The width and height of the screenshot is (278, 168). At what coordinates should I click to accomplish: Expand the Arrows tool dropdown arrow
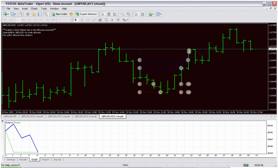pyautogui.click(x=127, y=20)
